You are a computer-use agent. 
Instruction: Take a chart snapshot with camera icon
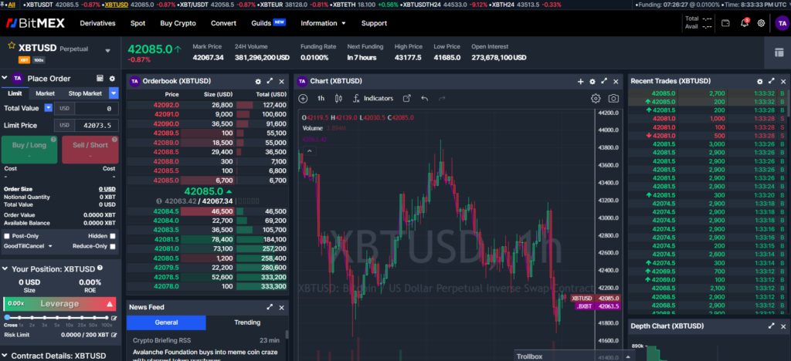[x=613, y=98]
